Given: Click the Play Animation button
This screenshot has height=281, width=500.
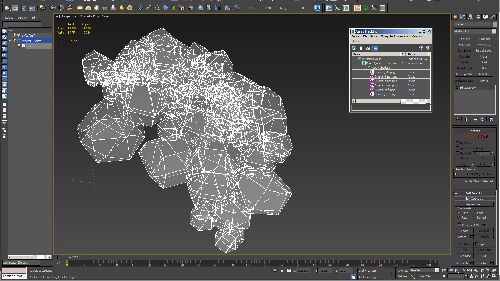Looking at the screenshot, I should click(457, 270).
